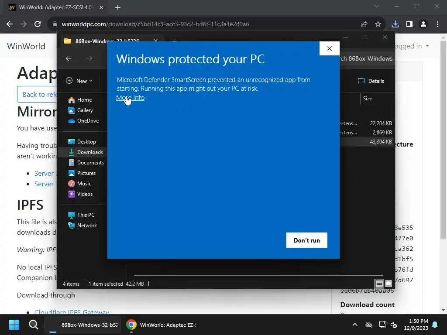Viewport: 447px width, 335px height.
Task: Open Home in Explorer sidebar
Action: click(80, 100)
